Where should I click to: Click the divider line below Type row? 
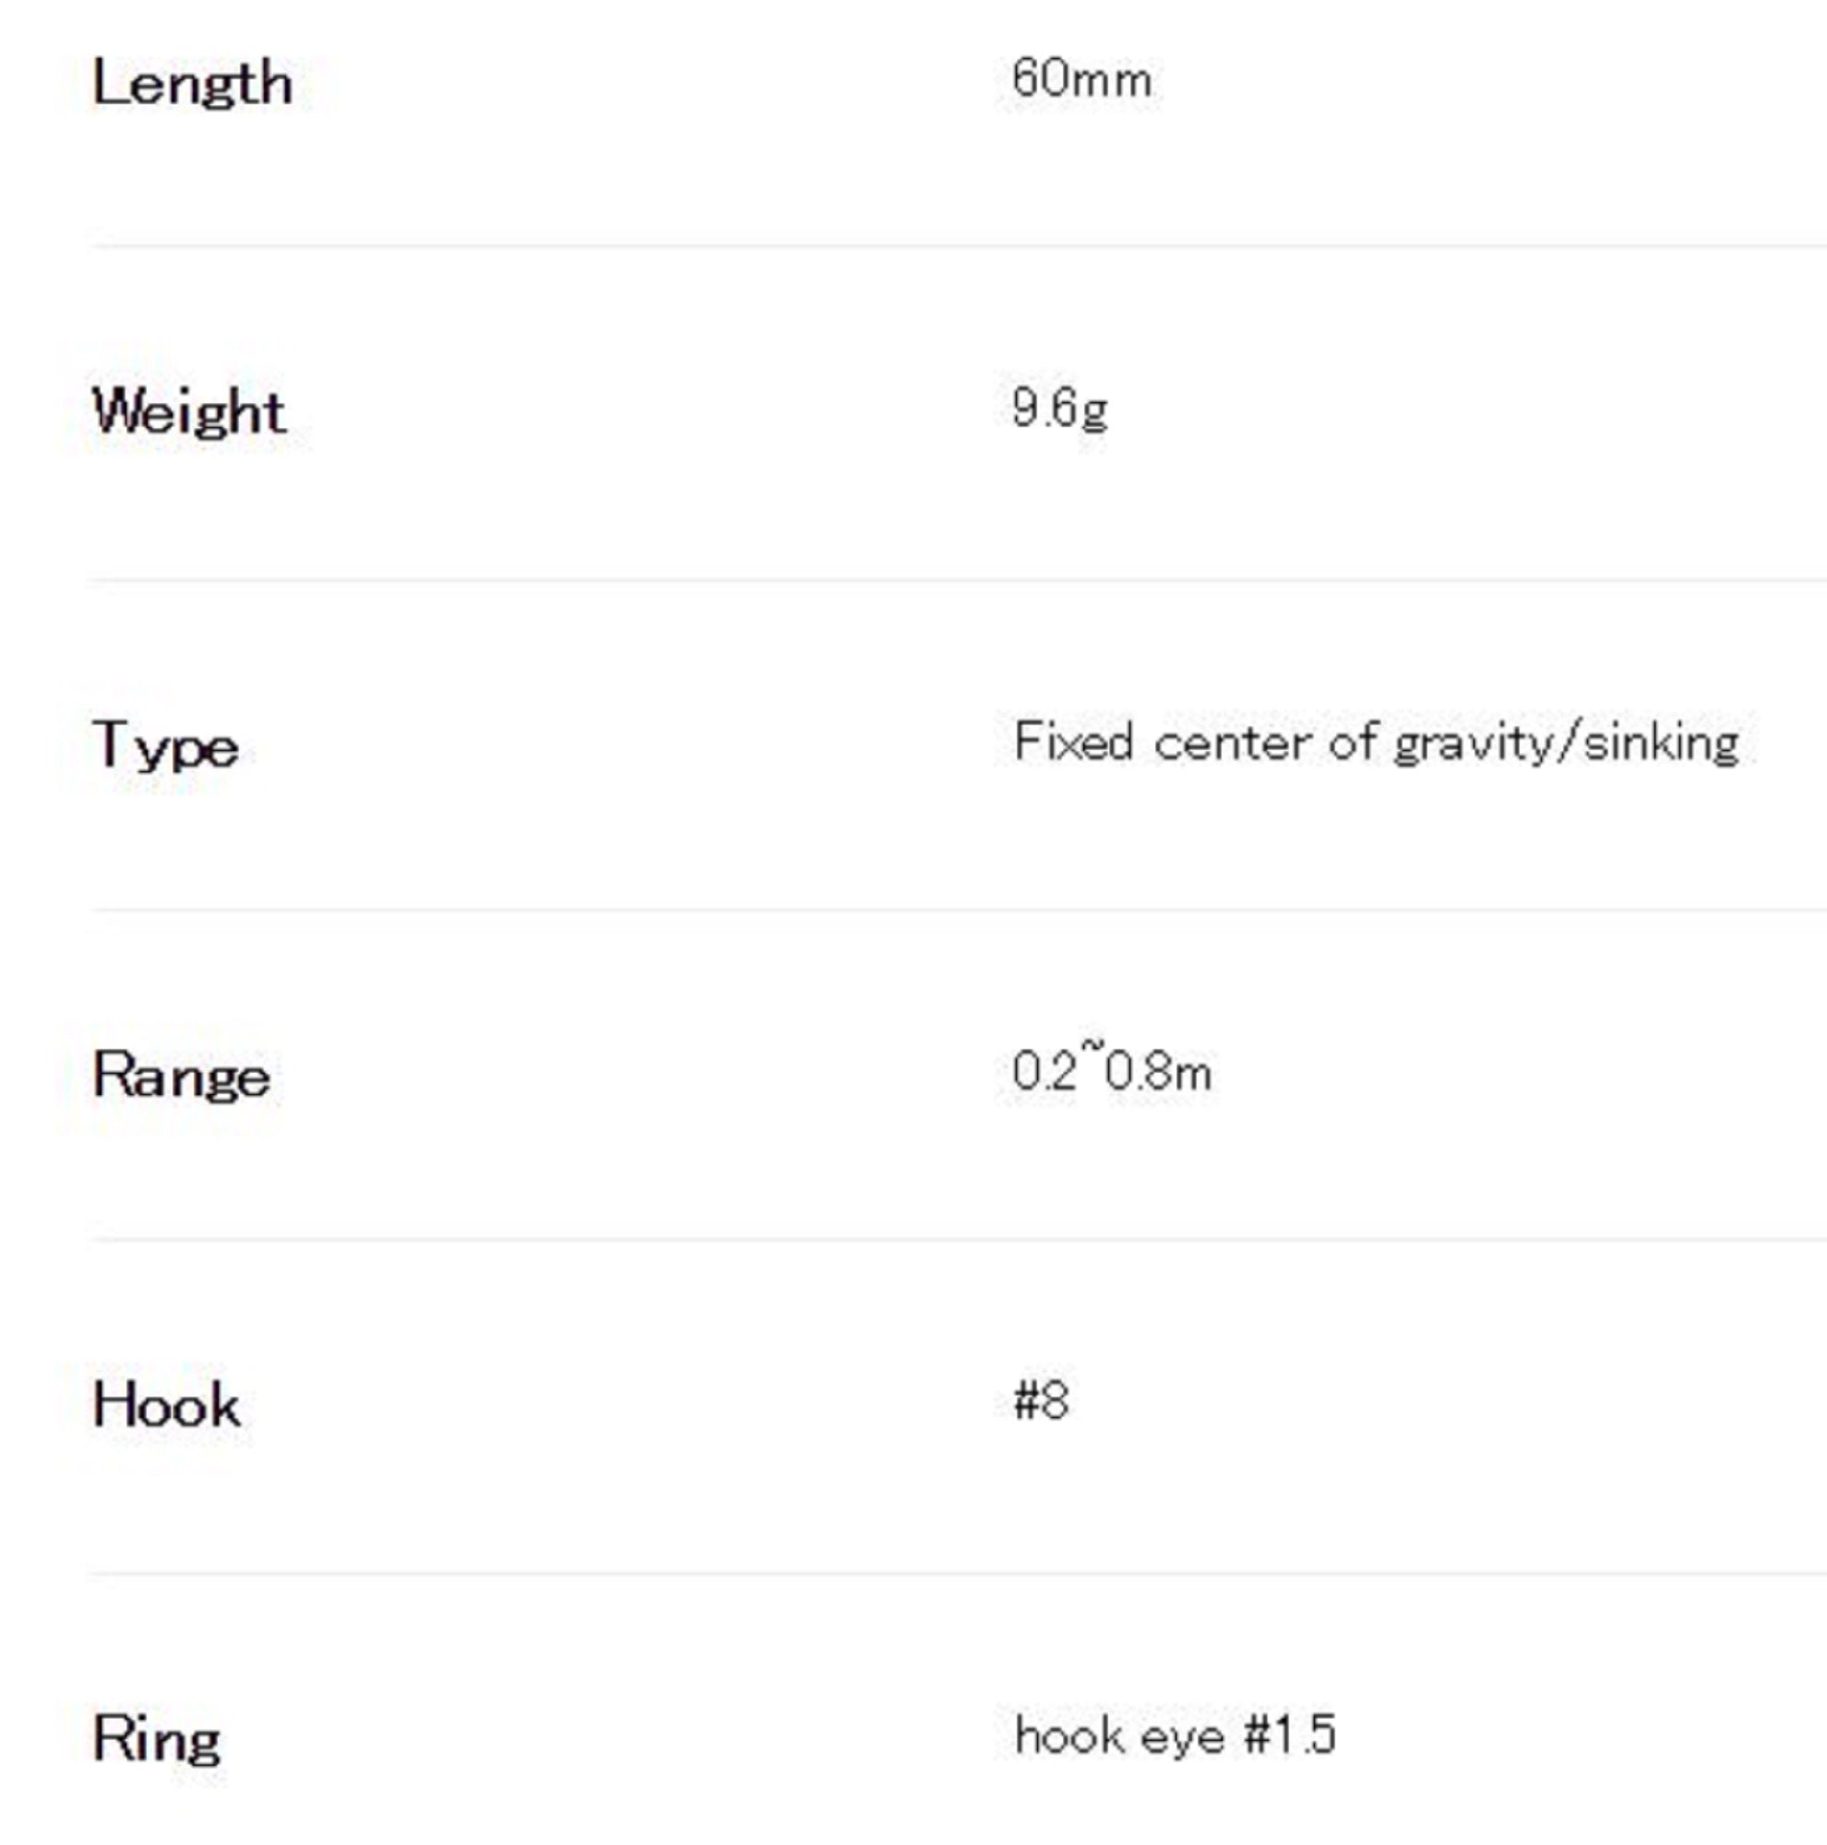(955, 911)
